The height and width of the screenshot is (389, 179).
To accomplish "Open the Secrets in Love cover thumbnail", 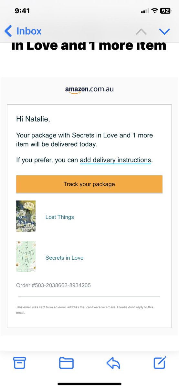I will point(26,256).
